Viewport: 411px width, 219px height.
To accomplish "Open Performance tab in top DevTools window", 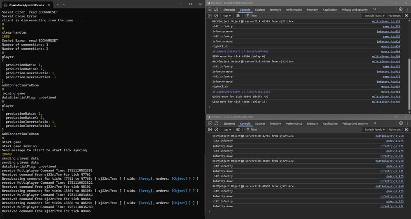I will click(294, 10).
